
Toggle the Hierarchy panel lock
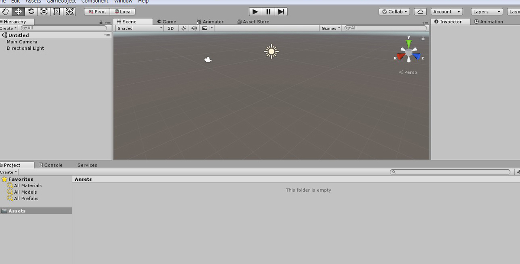101,22
